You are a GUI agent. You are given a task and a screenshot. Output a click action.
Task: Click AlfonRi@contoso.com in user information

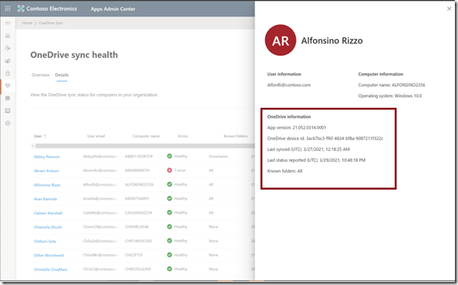(x=289, y=85)
